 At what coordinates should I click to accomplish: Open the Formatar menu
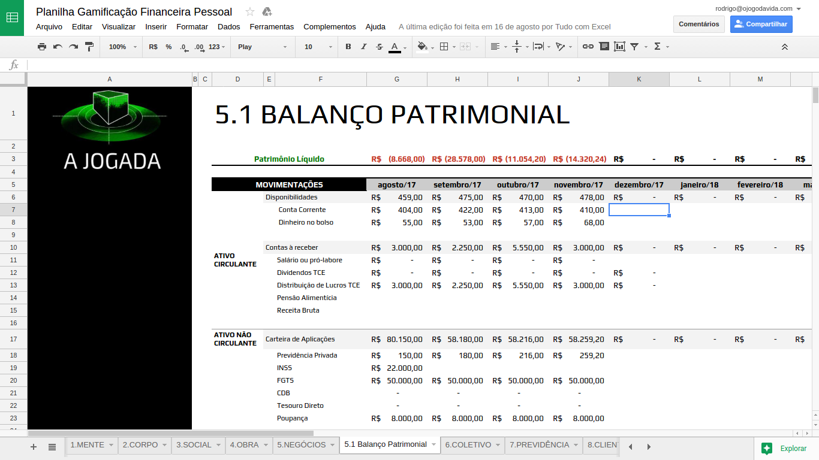click(x=192, y=26)
